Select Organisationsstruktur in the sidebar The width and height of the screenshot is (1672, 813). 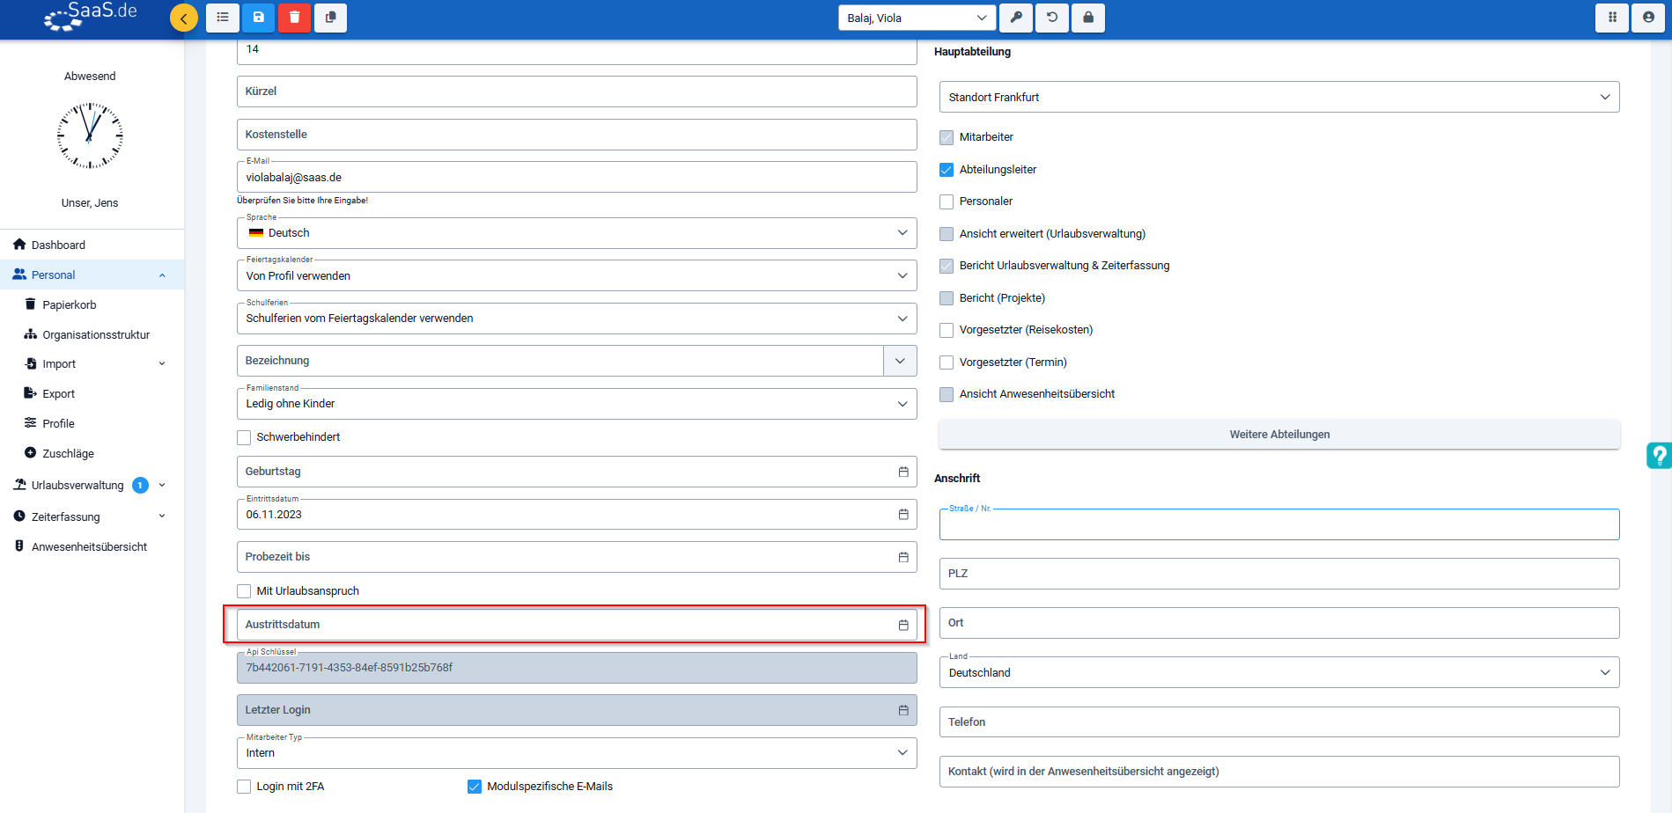96,334
